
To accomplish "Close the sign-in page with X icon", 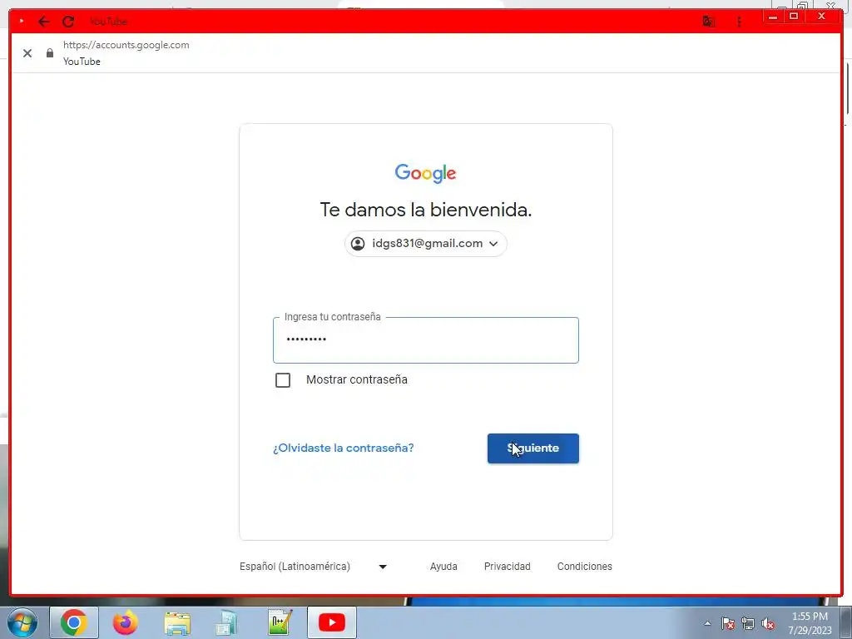I will tap(27, 52).
